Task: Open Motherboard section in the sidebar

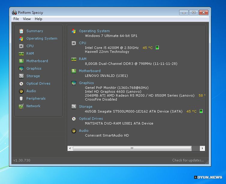Action: 37,61
